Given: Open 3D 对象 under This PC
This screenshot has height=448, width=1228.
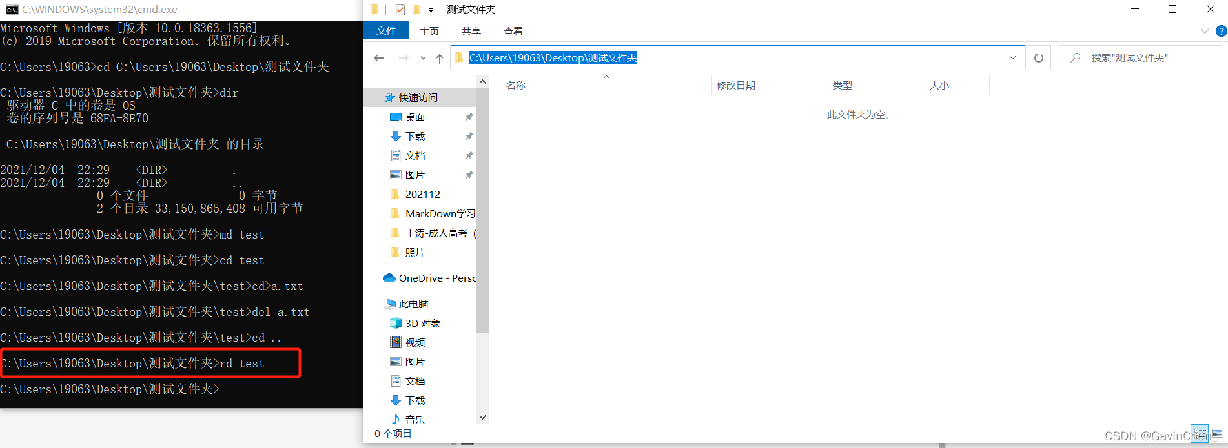Looking at the screenshot, I should point(423,323).
